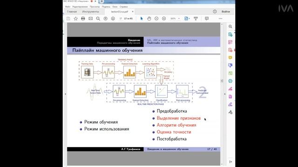Open the blue Combine Files tool in right pane
The image size is (298, 167).
[x=230, y=65]
